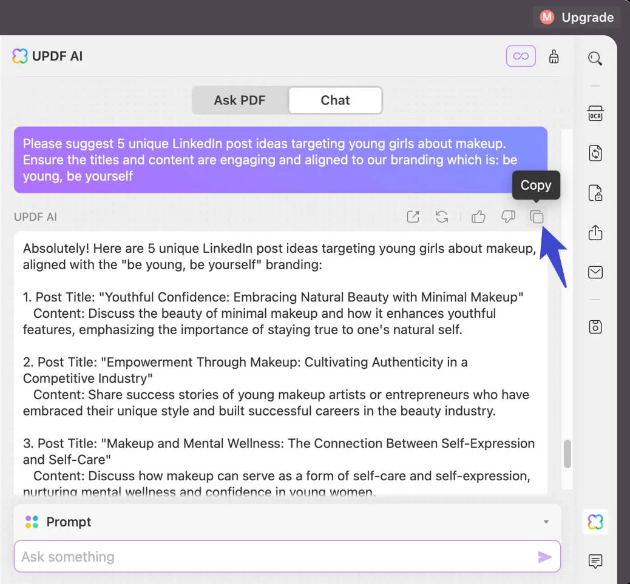This screenshot has width=630, height=584.
Task: Select the UPDF AI sidebar icon
Action: [x=595, y=522]
